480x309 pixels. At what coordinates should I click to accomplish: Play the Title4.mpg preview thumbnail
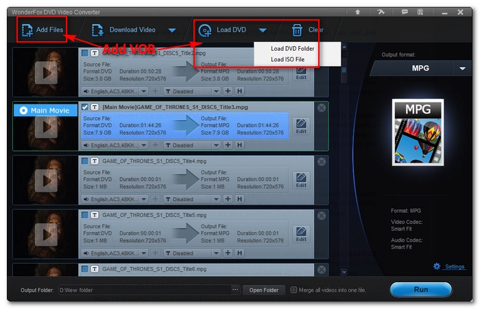click(x=46, y=181)
